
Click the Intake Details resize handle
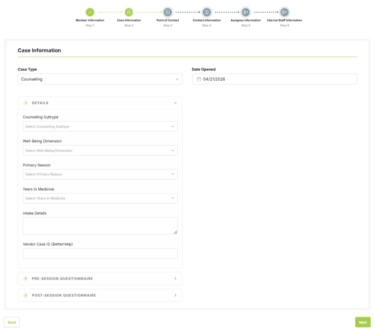(x=175, y=232)
